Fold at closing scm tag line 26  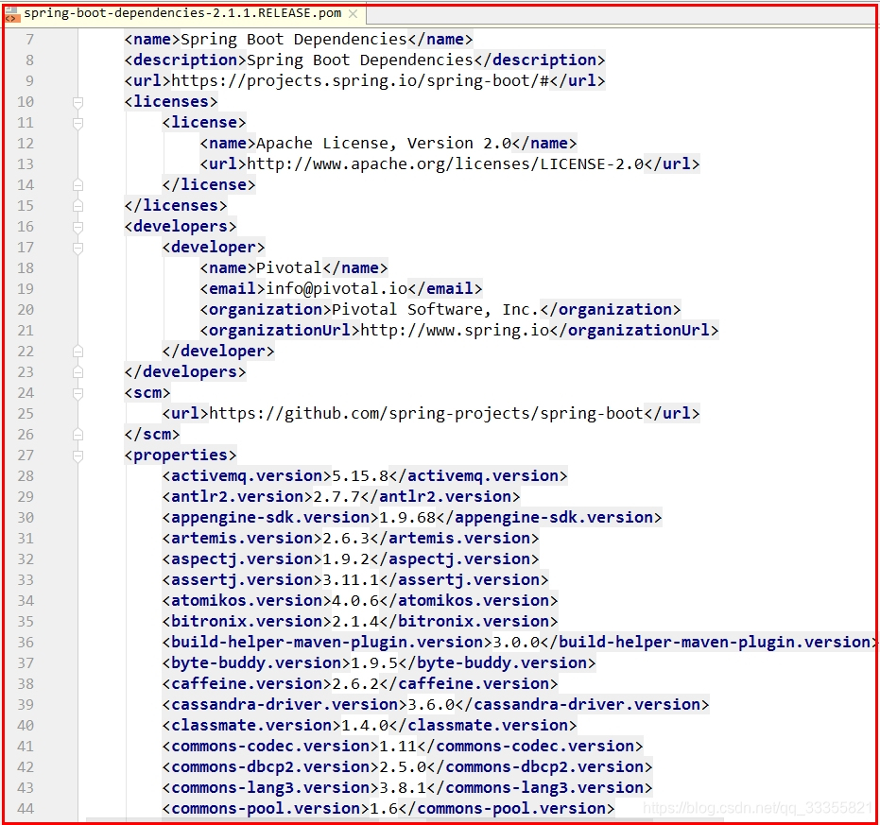[x=78, y=435]
